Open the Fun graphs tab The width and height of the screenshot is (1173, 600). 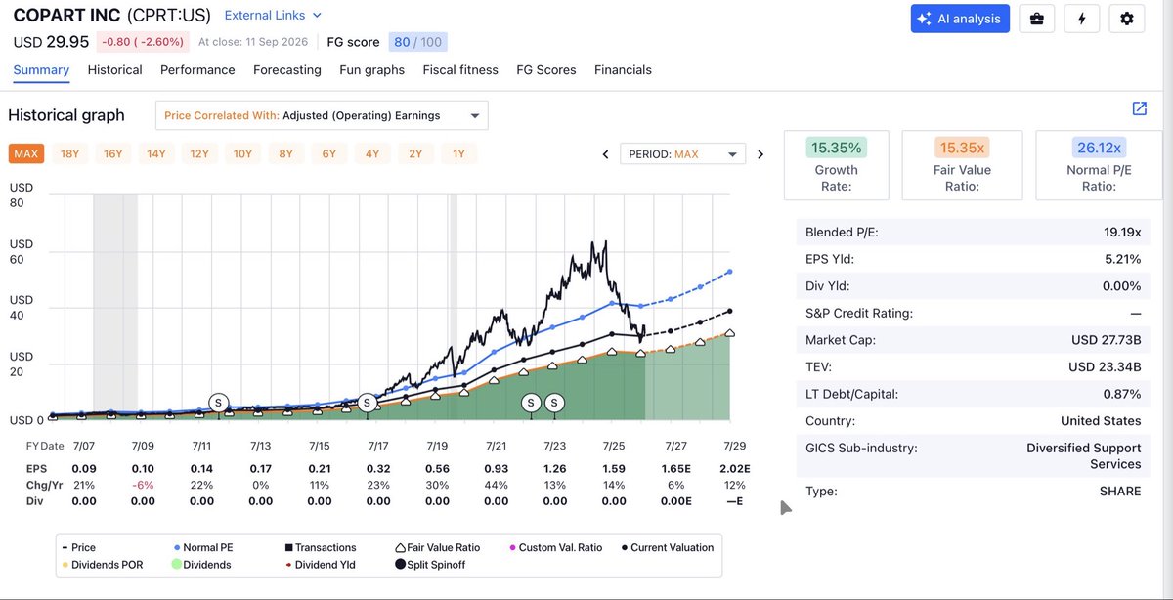pyautogui.click(x=372, y=70)
